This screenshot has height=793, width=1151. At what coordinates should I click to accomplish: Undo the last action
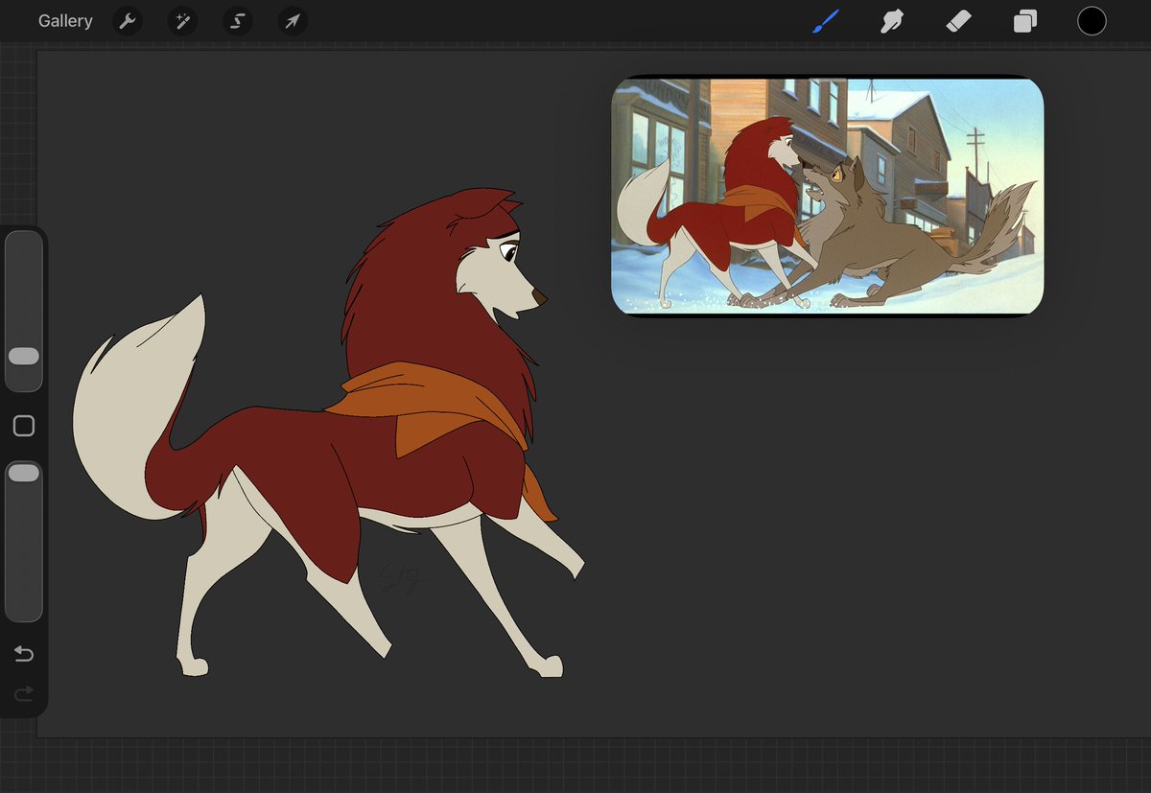(24, 654)
